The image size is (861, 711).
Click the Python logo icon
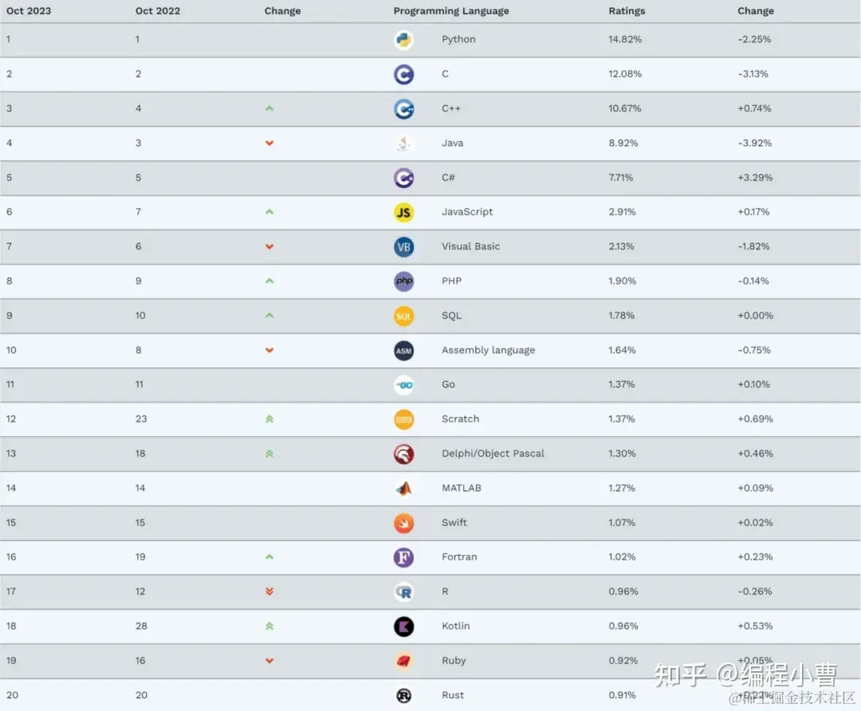coord(403,40)
